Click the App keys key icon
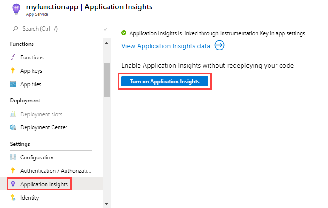Viewport: 328px width, 208px height. click(x=13, y=71)
